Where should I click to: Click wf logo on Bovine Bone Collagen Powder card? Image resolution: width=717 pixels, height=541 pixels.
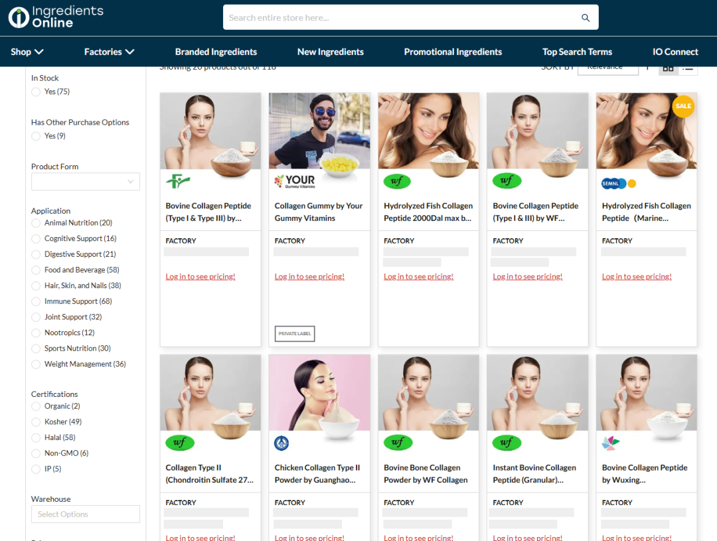(x=398, y=443)
